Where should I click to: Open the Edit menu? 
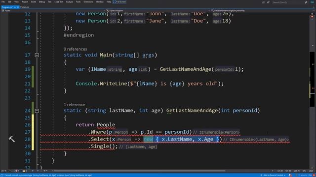9,2
